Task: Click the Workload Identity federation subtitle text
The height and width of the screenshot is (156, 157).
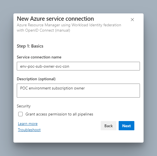Action: click(69, 28)
